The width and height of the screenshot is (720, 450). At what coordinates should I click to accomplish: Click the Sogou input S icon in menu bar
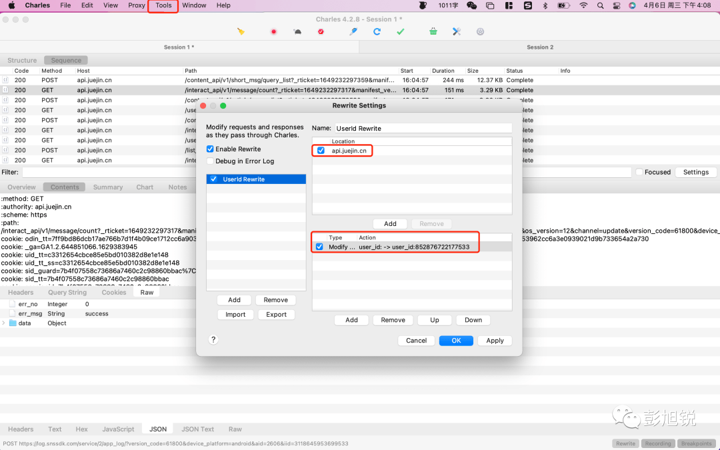[x=527, y=5]
